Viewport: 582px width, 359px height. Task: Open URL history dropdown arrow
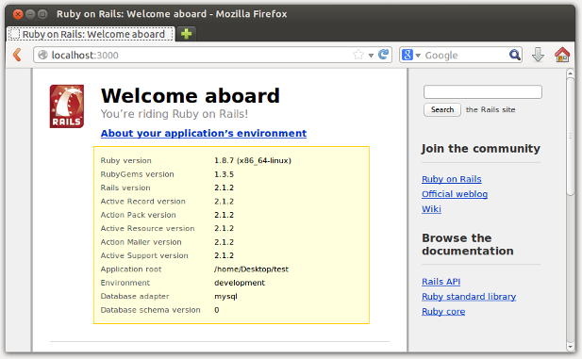371,56
